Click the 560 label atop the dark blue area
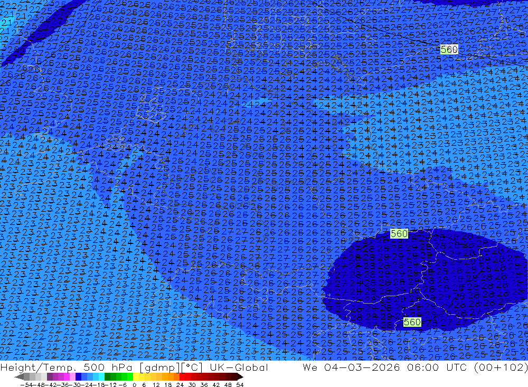Screen dimensions: 528x387 click(399, 233)
